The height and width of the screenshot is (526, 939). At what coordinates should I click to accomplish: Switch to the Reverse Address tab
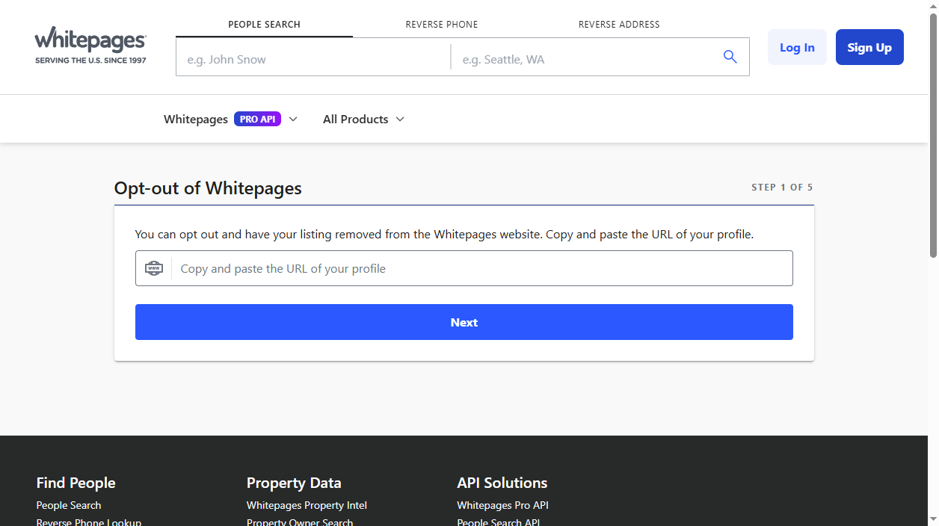click(619, 24)
